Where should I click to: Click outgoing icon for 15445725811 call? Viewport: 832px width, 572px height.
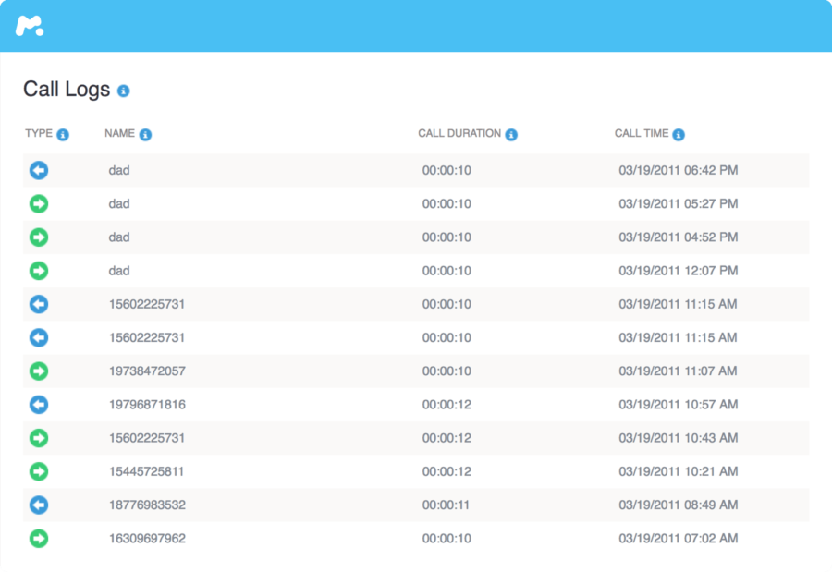(39, 471)
